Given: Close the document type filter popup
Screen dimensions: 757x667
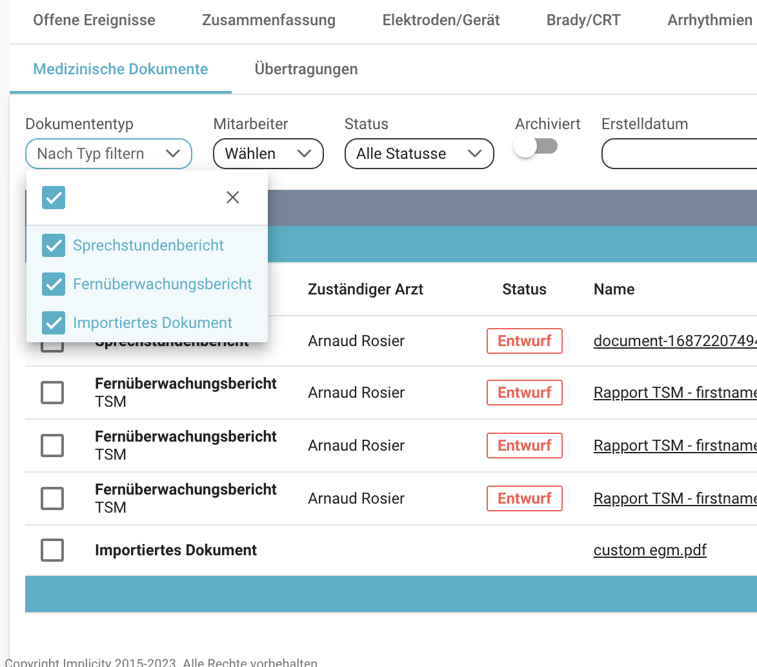Looking at the screenshot, I should pos(233,197).
